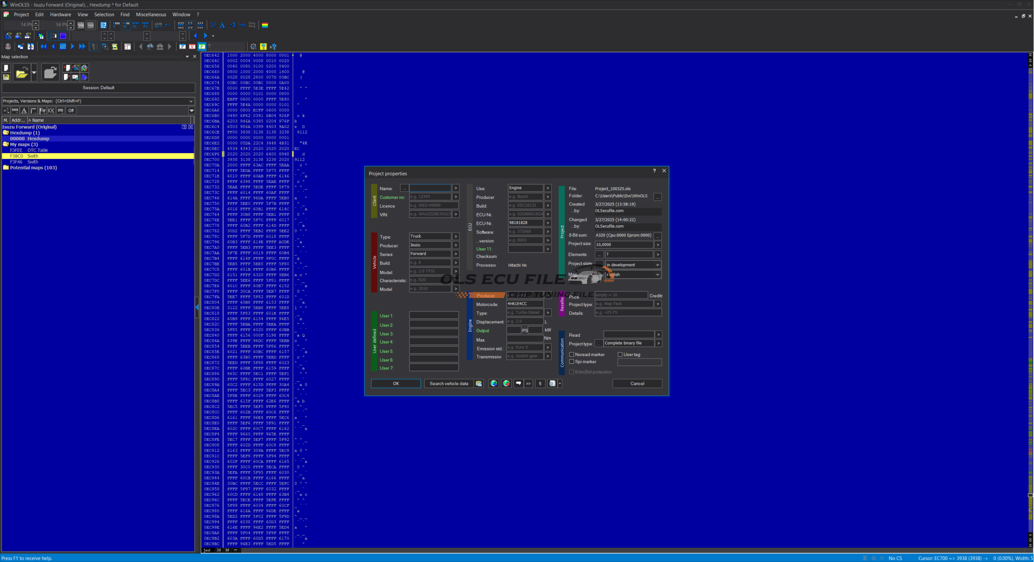Image resolution: width=1034 pixels, height=562 pixels.
Task: Enable the Noread marker checkbox
Action: click(x=572, y=354)
